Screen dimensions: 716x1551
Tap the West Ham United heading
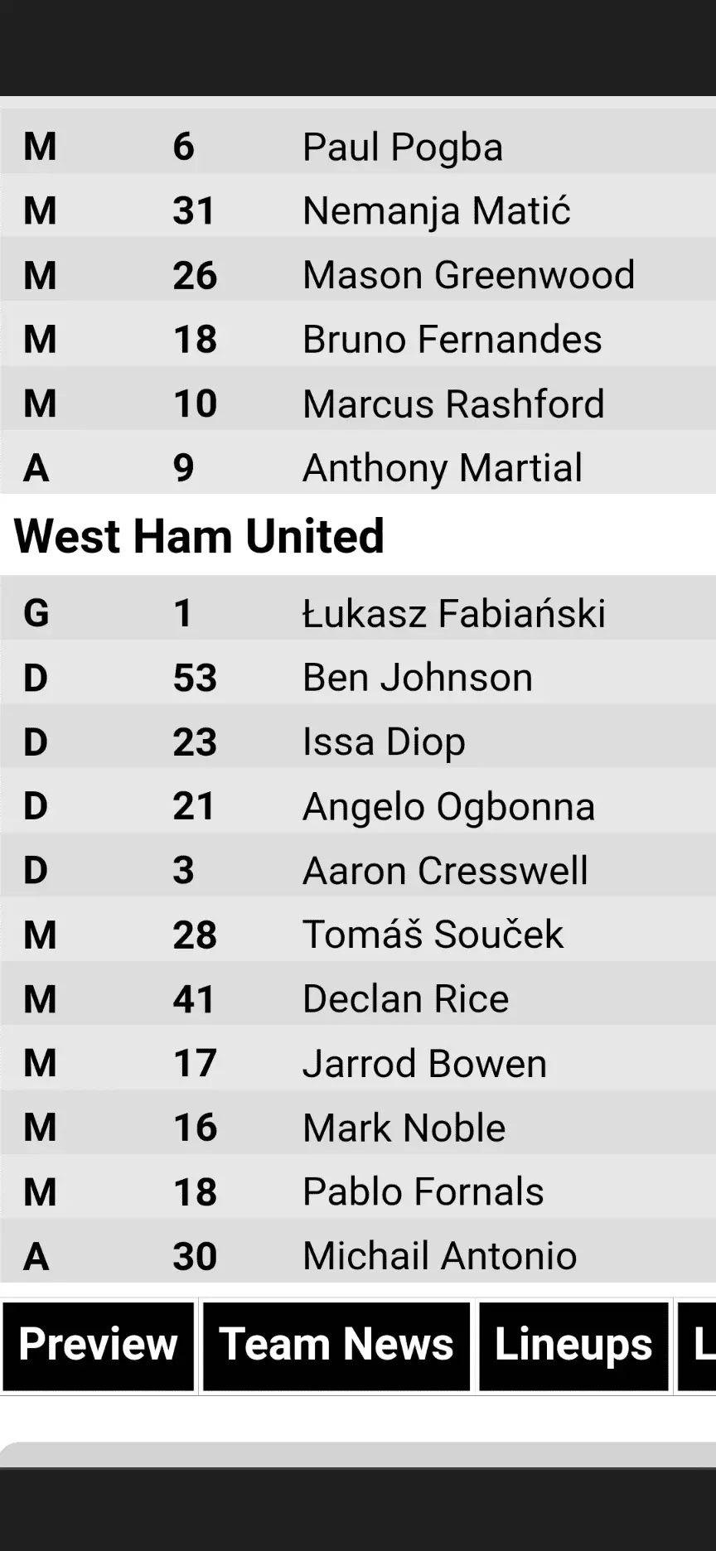199,536
